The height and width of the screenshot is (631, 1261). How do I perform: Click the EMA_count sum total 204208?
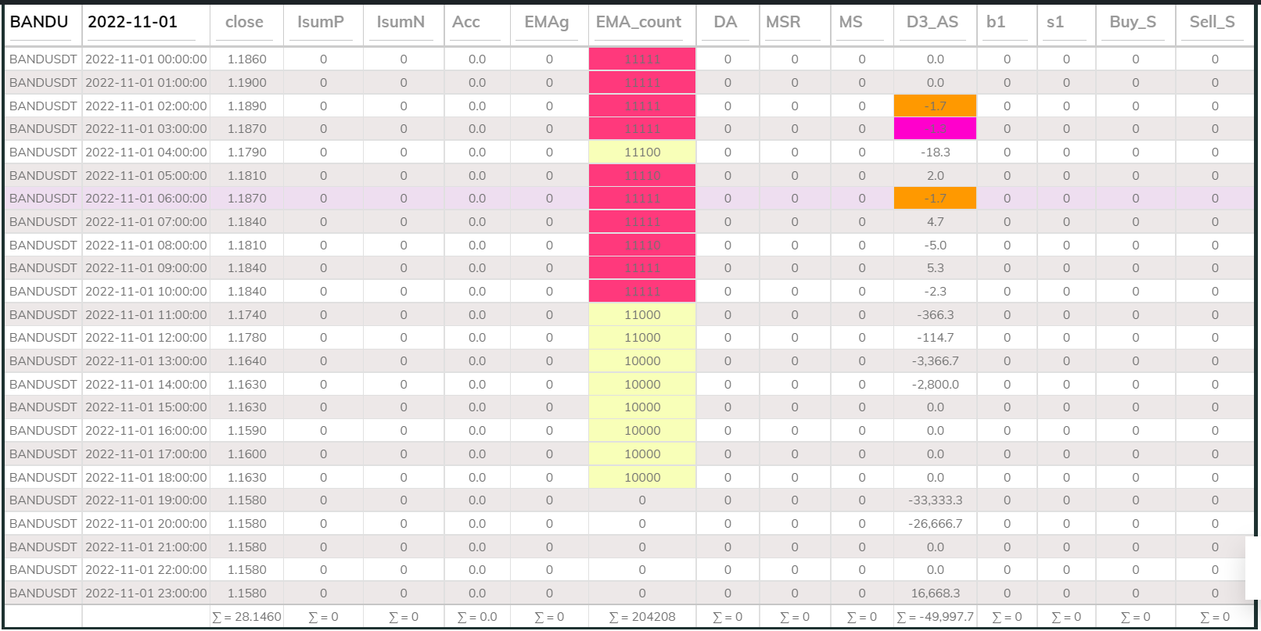tap(642, 617)
